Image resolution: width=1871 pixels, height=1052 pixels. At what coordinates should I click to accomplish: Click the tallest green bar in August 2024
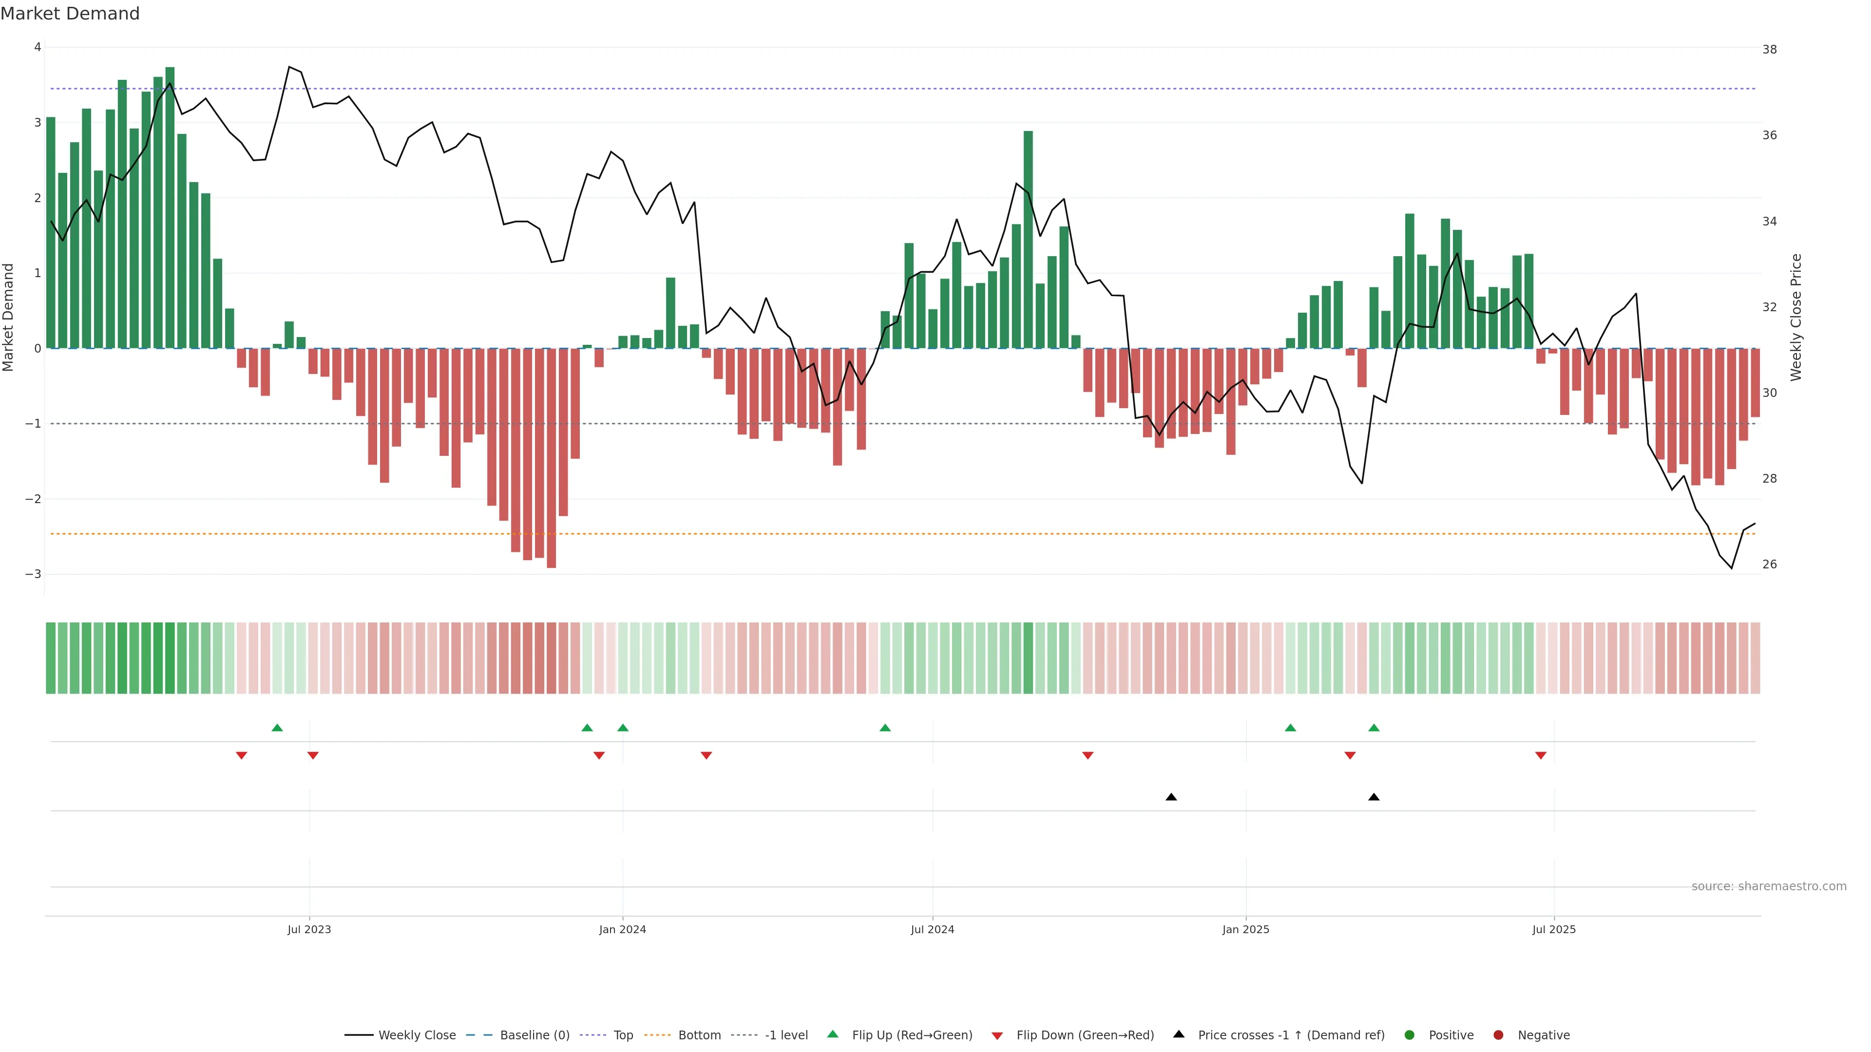[1028, 240]
